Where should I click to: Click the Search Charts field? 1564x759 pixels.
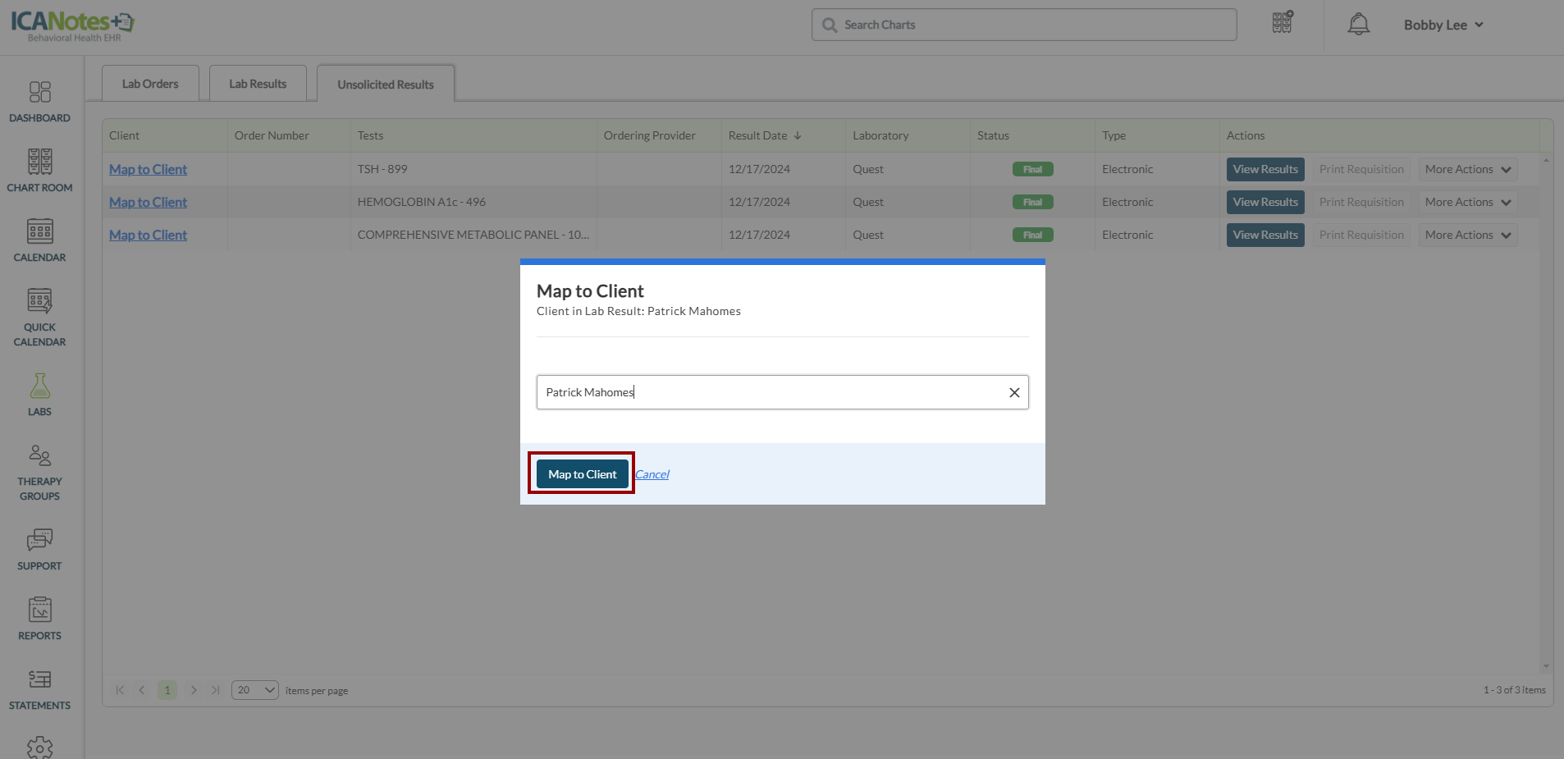click(x=1024, y=25)
